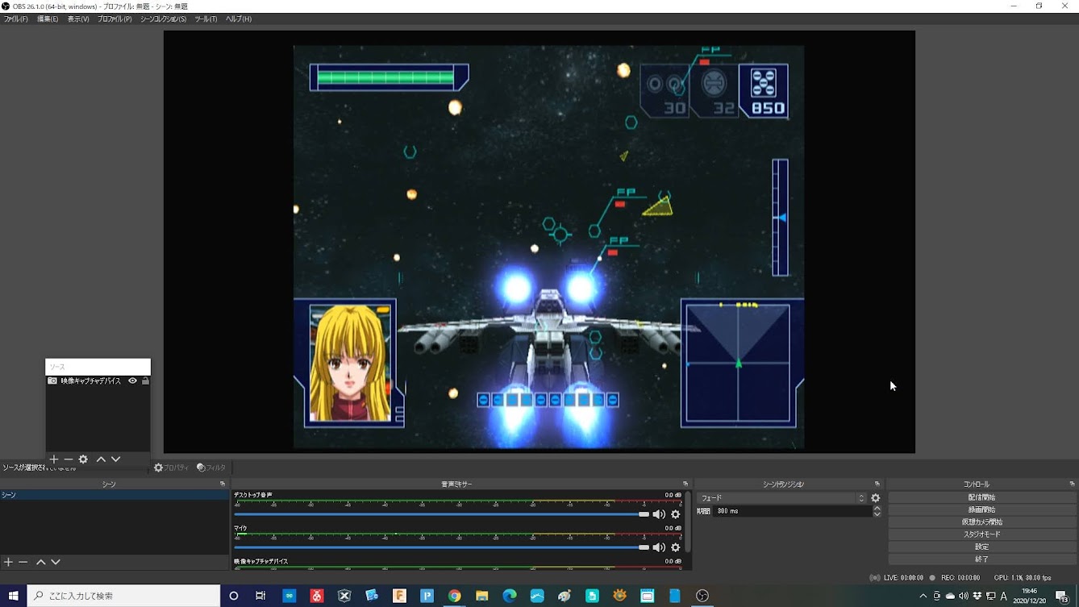Click the スタジオモード button

click(x=982, y=534)
